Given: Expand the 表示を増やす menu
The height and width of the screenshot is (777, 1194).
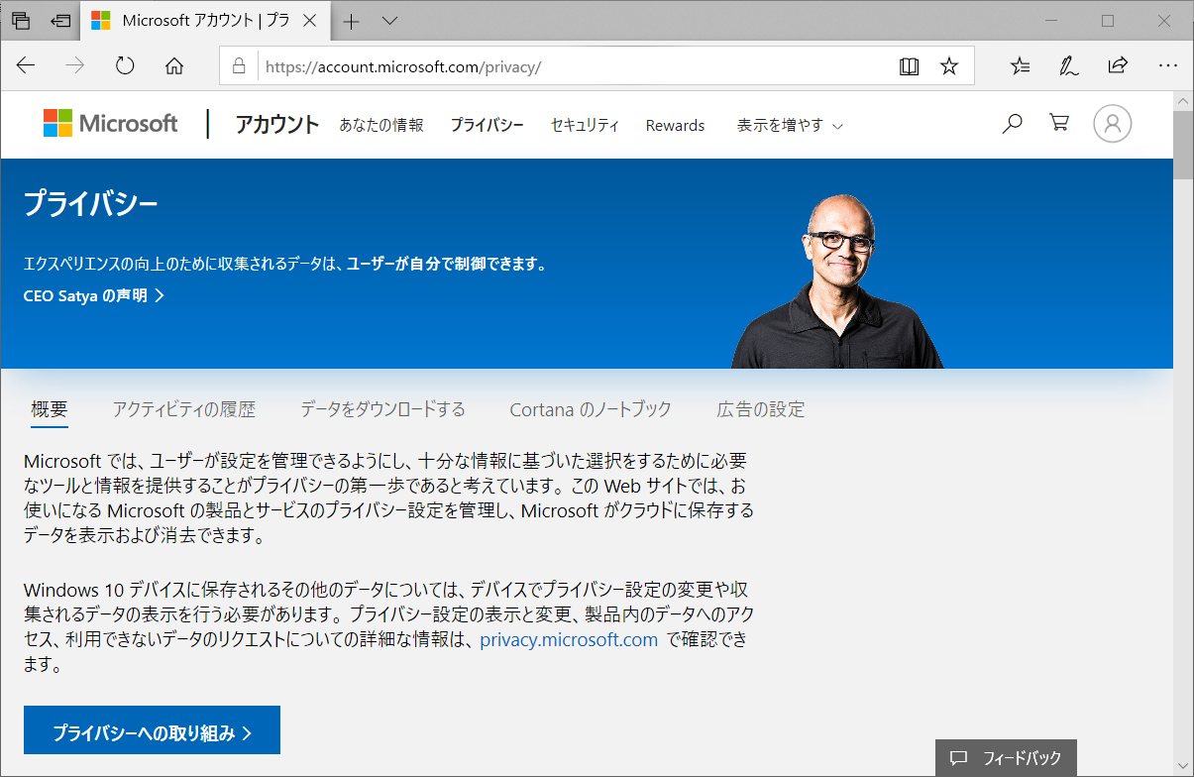Looking at the screenshot, I should pyautogui.click(x=790, y=126).
